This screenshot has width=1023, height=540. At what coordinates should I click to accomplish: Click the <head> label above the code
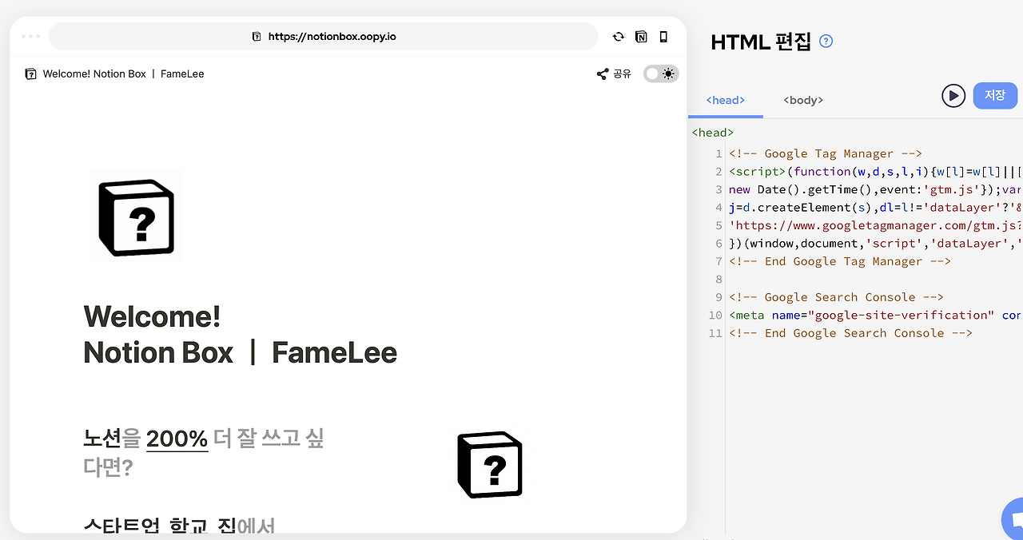713,133
